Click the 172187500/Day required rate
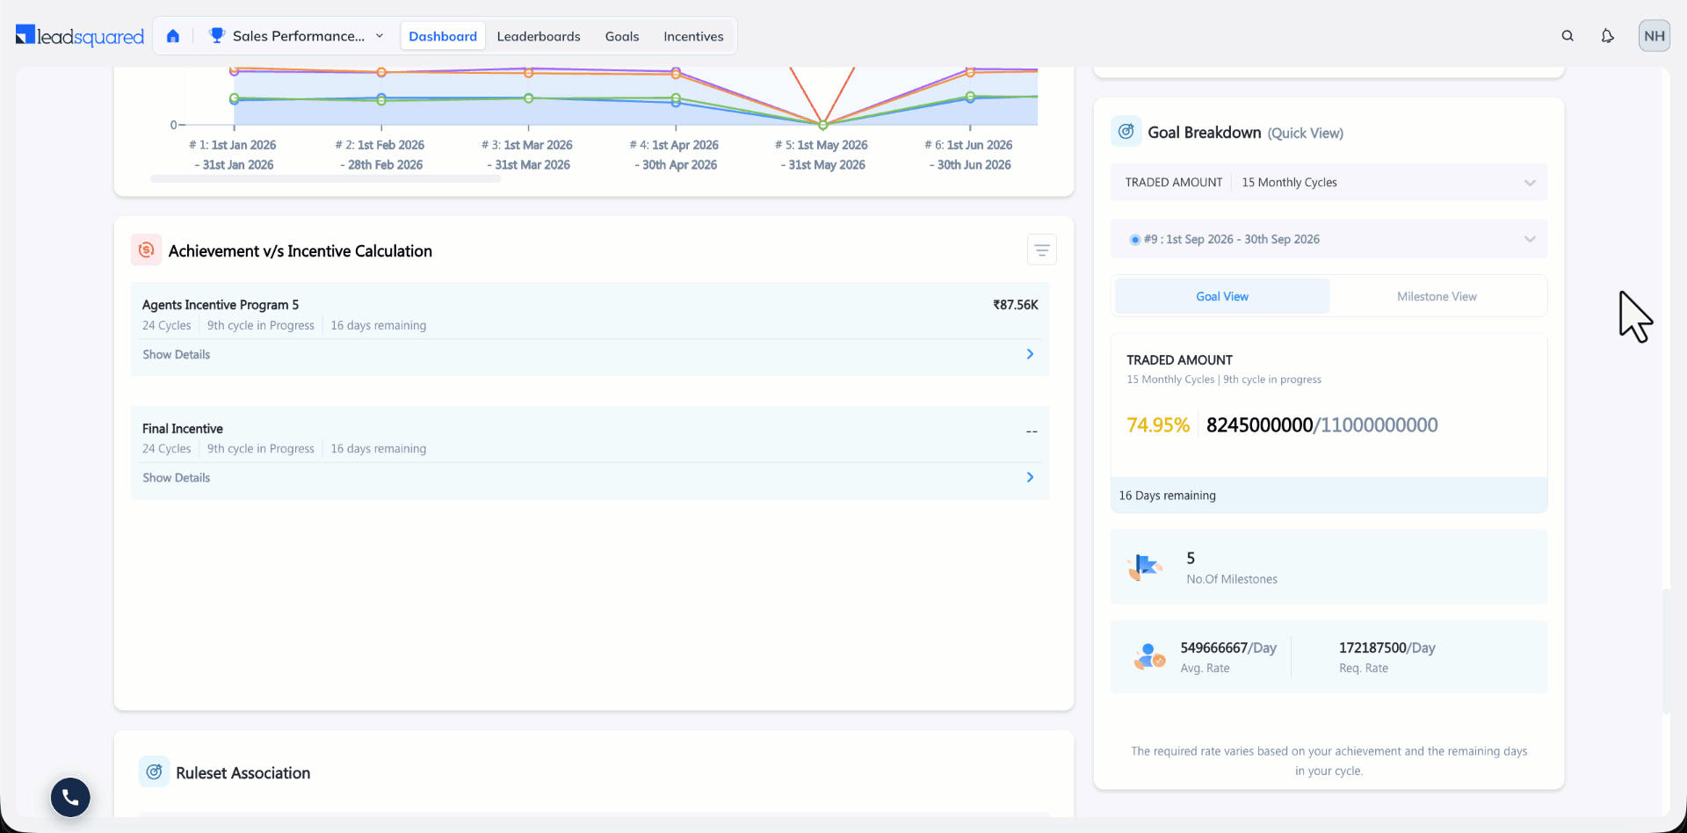The image size is (1687, 833). [x=1387, y=648]
